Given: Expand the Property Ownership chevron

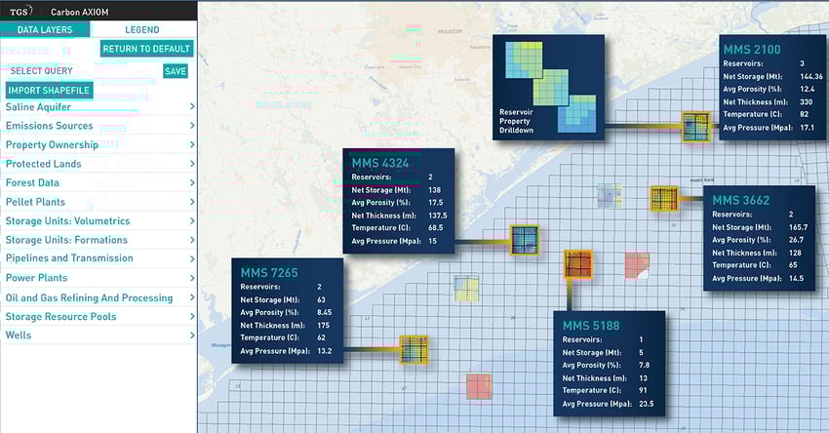Looking at the screenshot, I should [192, 144].
